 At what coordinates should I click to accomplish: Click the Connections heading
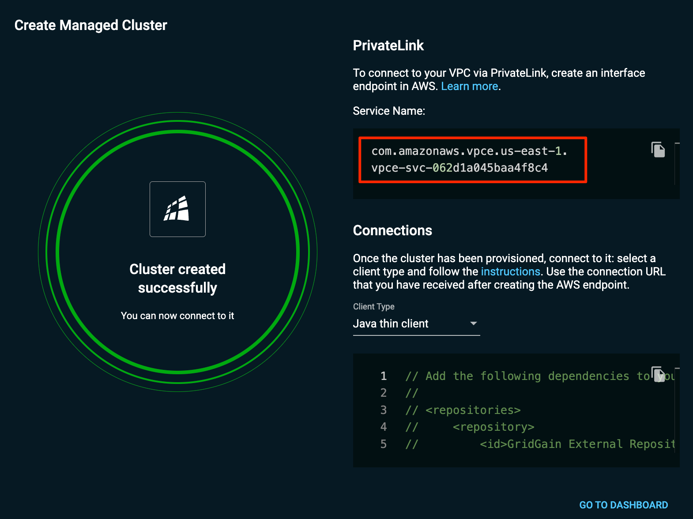point(392,230)
